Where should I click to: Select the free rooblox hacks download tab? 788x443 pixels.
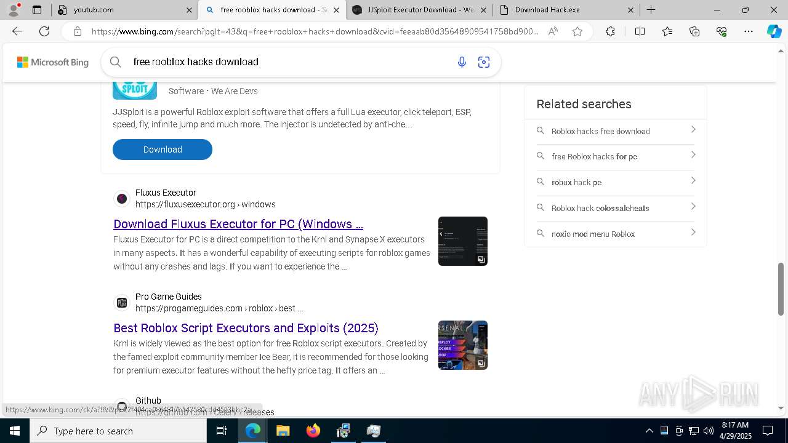click(x=271, y=10)
